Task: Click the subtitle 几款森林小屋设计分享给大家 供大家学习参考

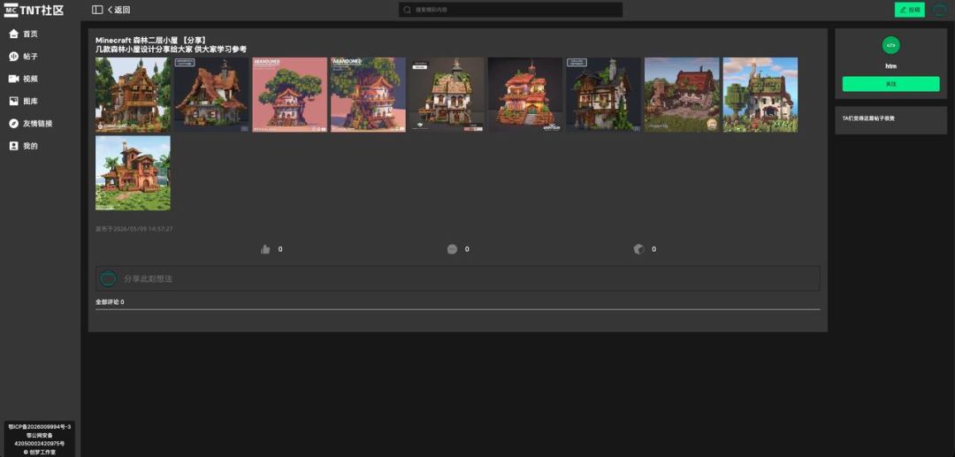Action: click(x=172, y=50)
